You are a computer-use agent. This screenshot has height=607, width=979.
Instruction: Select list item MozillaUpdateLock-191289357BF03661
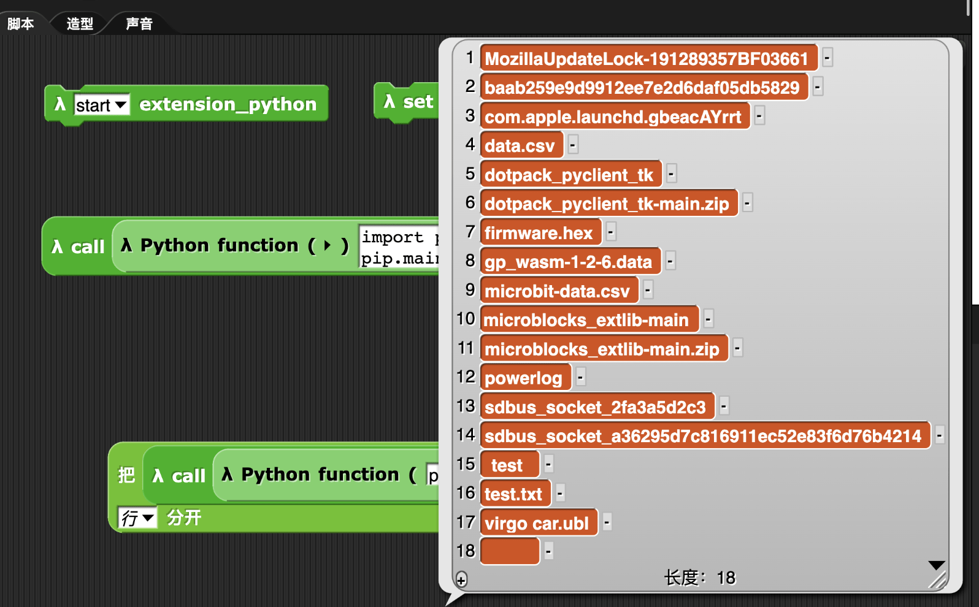(x=648, y=58)
